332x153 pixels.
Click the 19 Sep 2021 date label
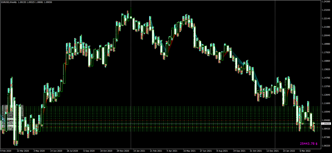coord(239,151)
